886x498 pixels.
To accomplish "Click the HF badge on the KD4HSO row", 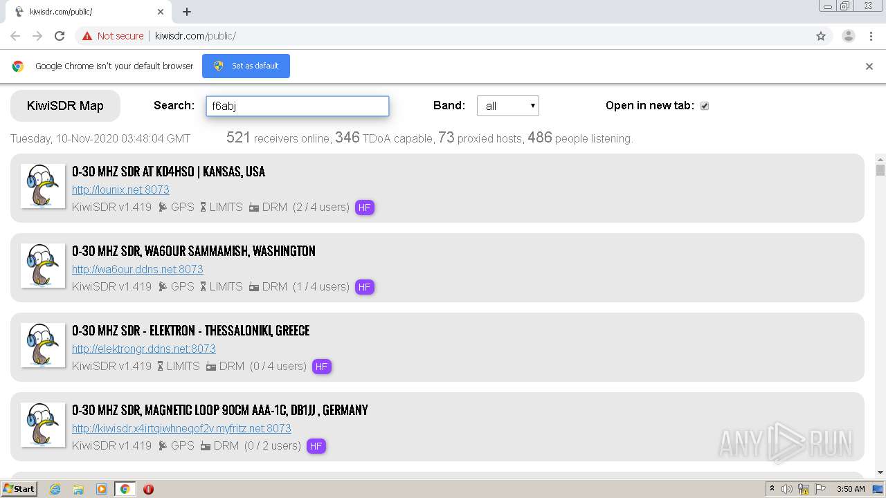I will click(365, 207).
